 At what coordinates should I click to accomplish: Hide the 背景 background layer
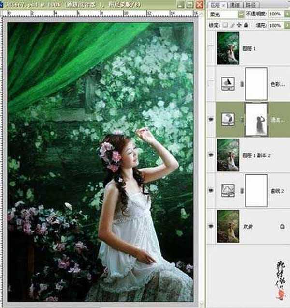(x=210, y=226)
